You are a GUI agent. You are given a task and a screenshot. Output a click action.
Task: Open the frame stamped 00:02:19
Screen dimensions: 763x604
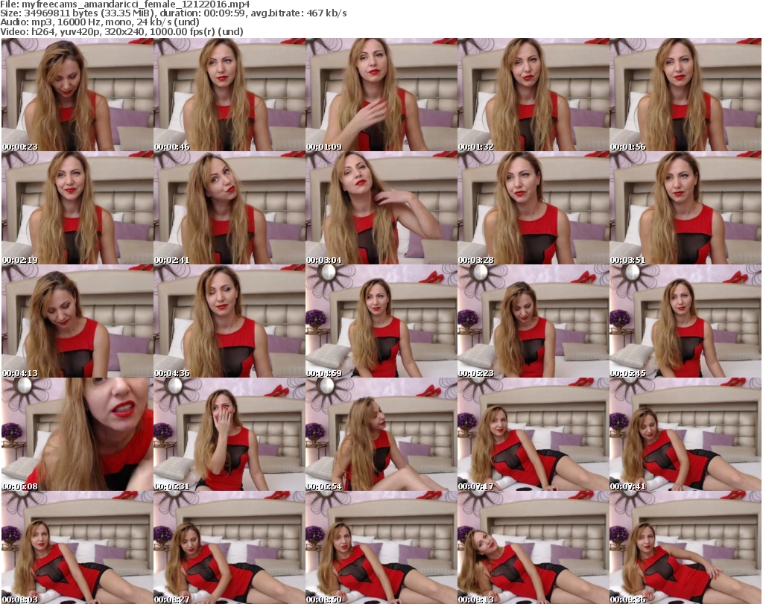[x=77, y=208]
